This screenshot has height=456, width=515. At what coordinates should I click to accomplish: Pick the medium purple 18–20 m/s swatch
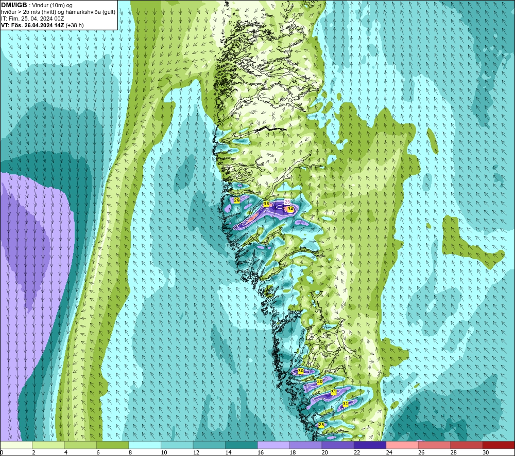306,445
